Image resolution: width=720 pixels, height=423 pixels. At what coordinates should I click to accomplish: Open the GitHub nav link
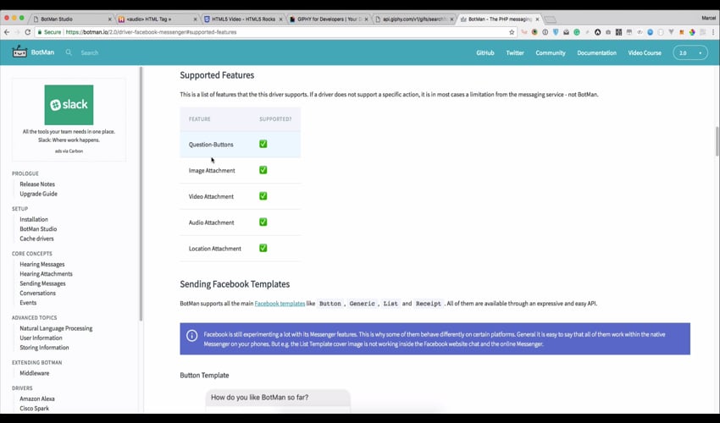485,52
